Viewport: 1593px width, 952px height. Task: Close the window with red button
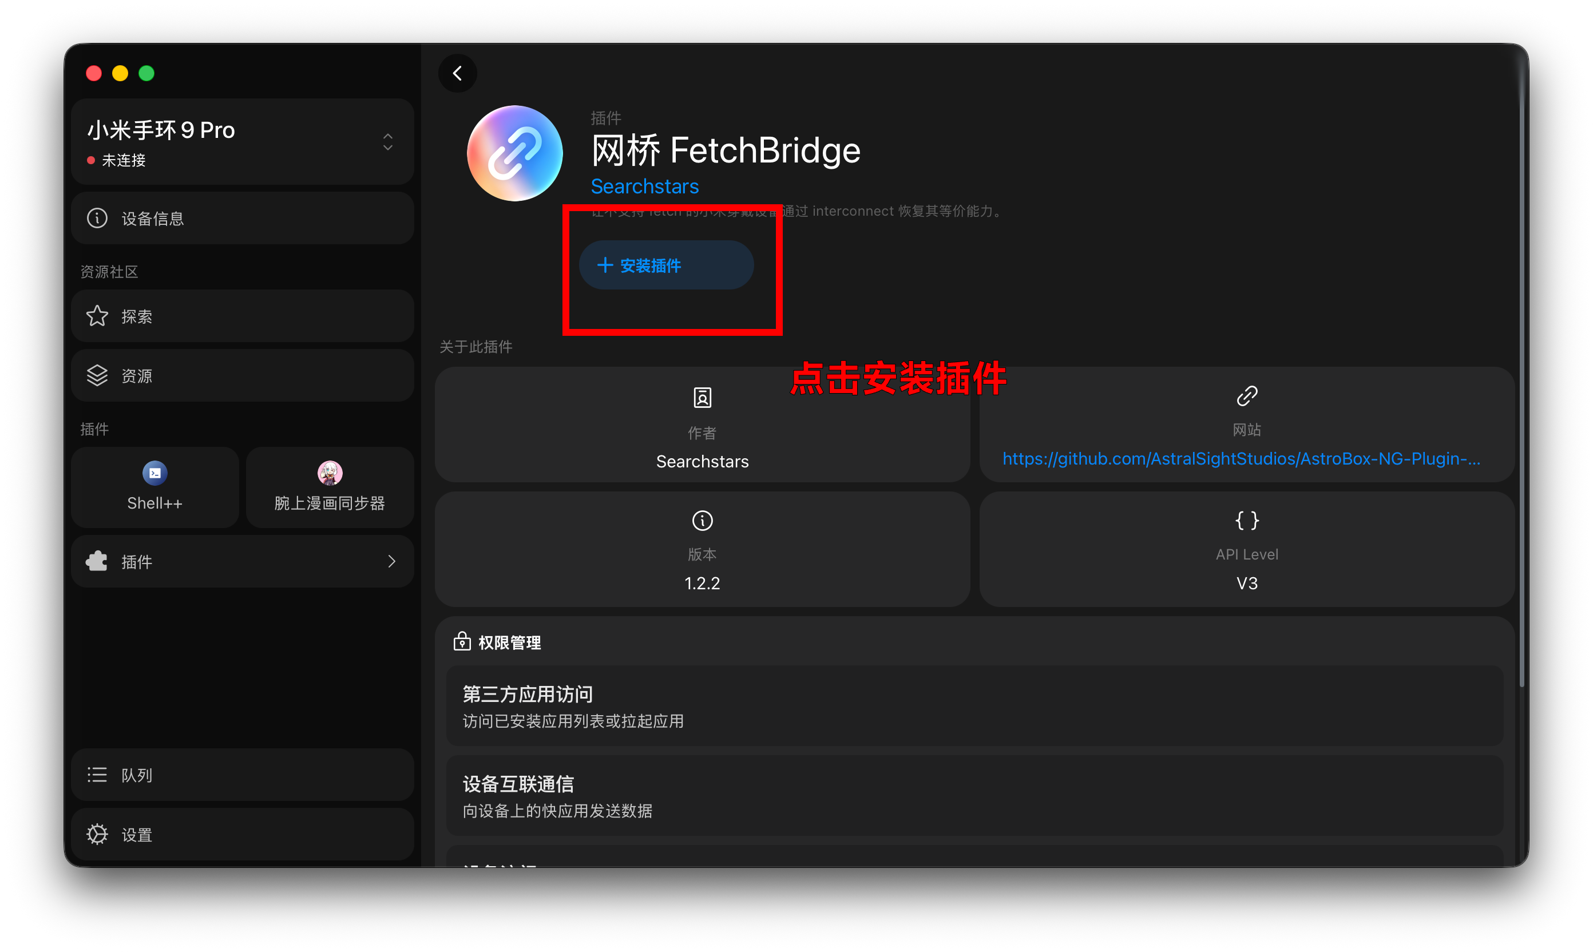click(x=94, y=73)
